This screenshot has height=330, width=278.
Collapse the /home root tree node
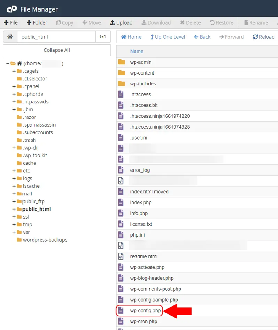coord(8,63)
